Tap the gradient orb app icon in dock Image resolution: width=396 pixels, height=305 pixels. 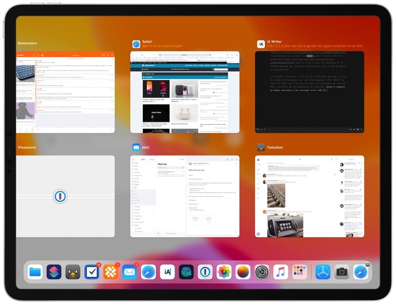(x=243, y=272)
